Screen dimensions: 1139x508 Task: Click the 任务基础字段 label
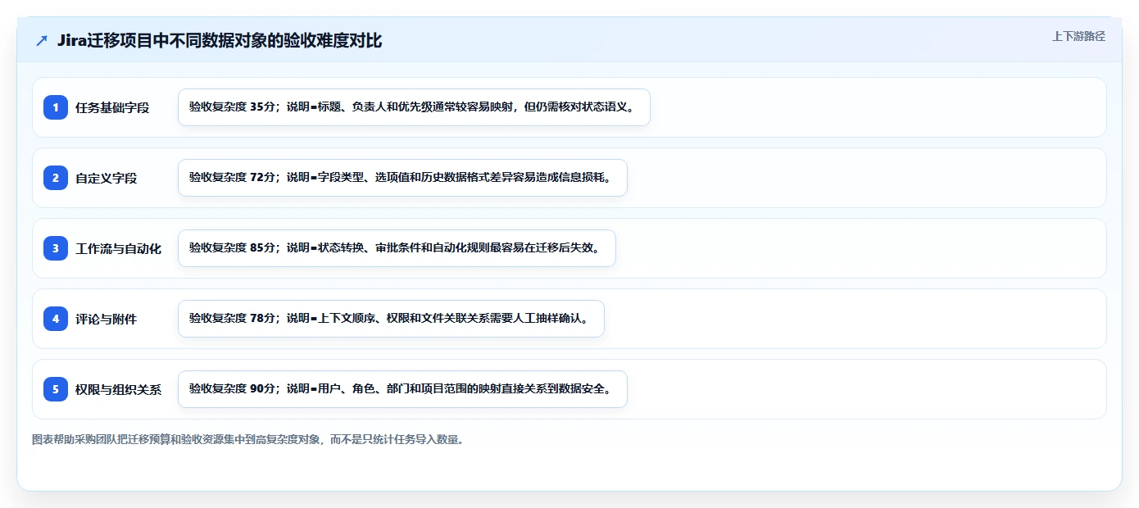point(112,107)
